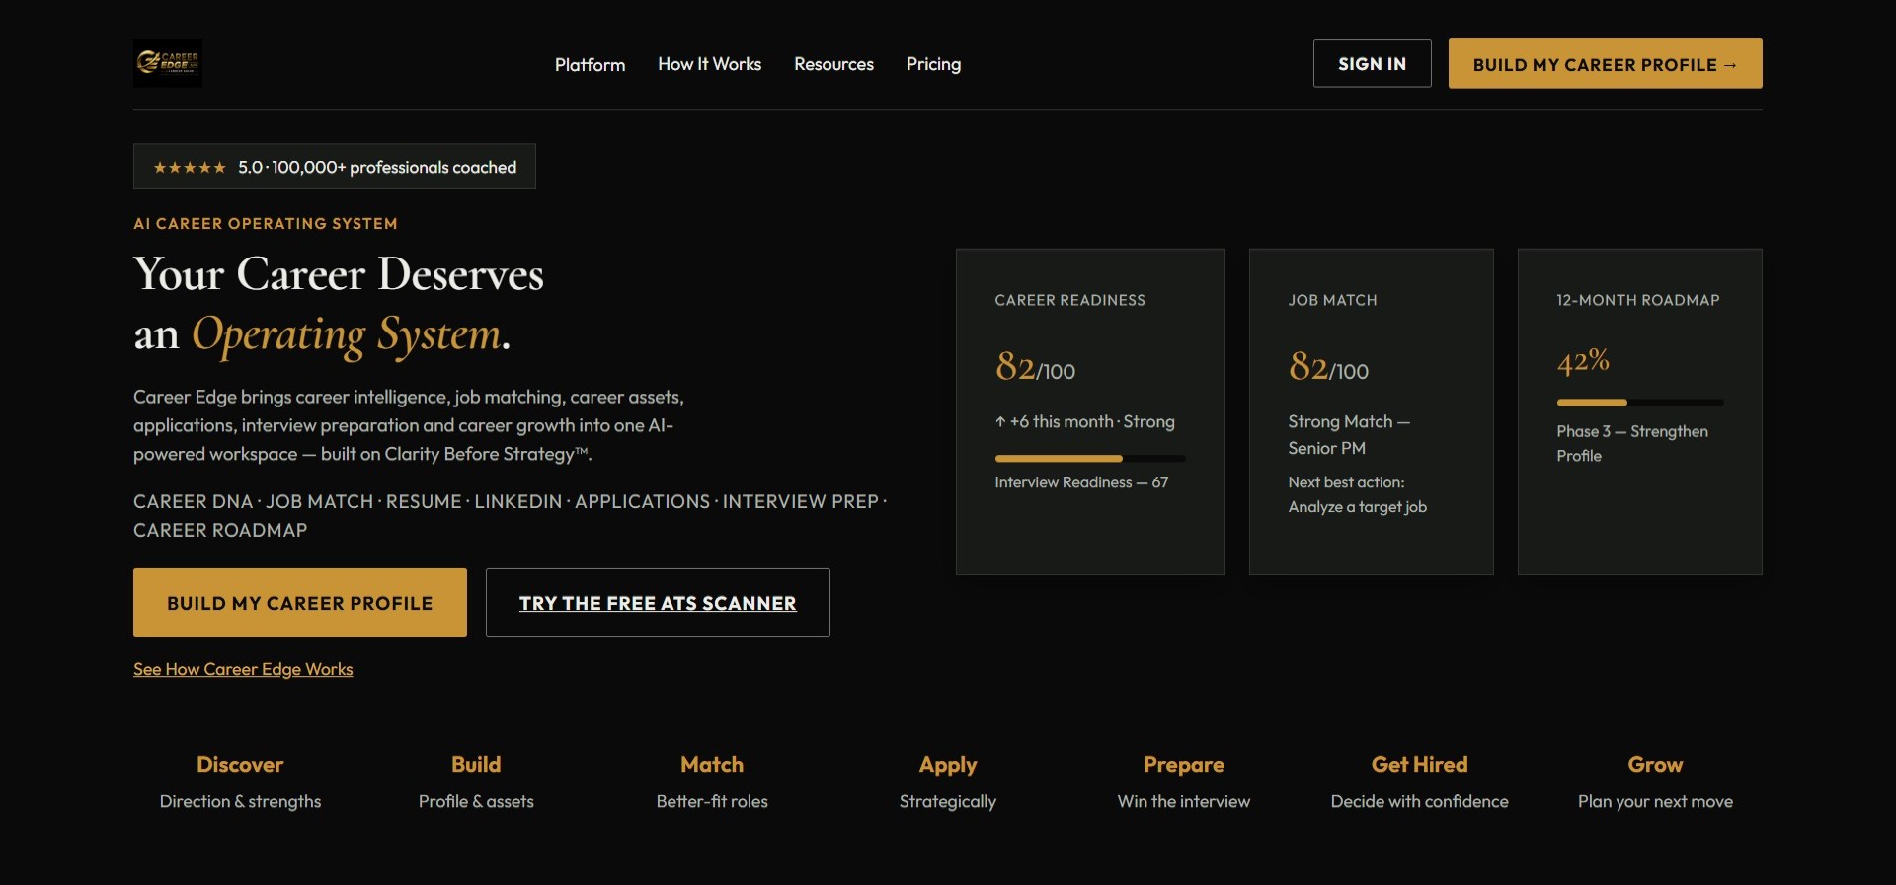Open the Resources nav link

833,64
